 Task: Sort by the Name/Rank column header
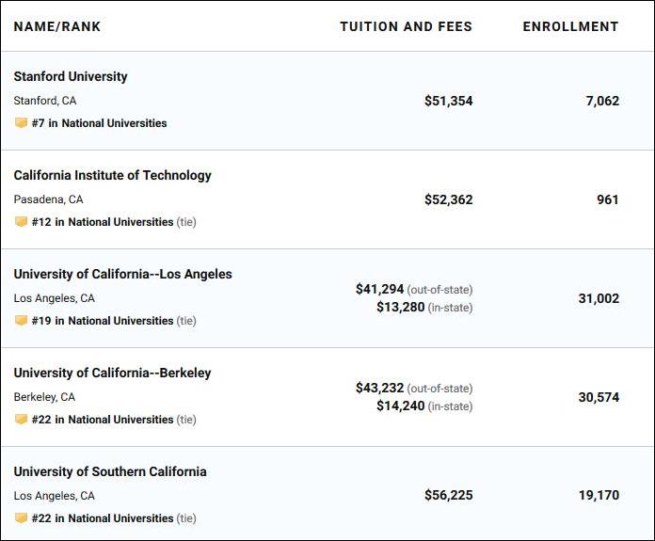(x=57, y=26)
